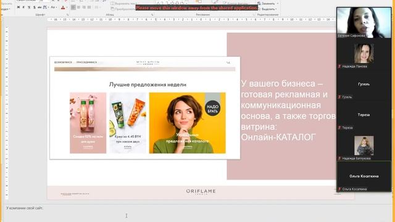Viewport: 395px width, 222px height.
Task: Apply strikethrough with the abc icon
Action: click(39, 7)
